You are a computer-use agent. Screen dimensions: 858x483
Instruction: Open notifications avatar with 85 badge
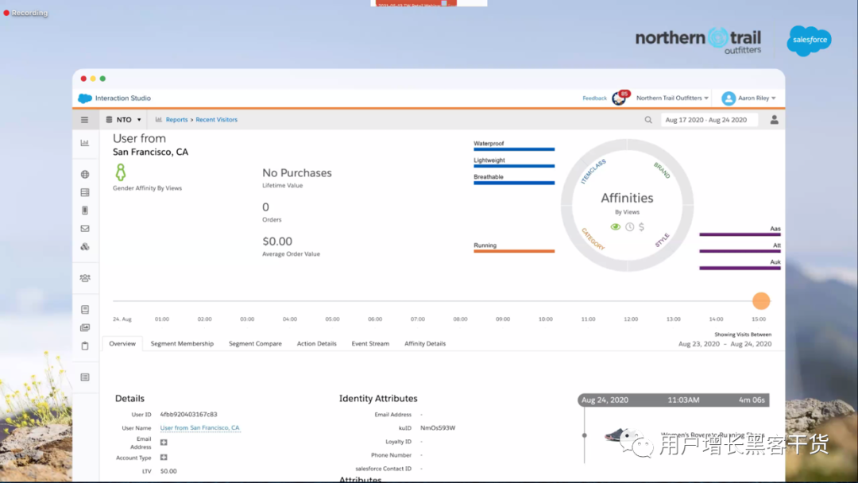pyautogui.click(x=620, y=98)
